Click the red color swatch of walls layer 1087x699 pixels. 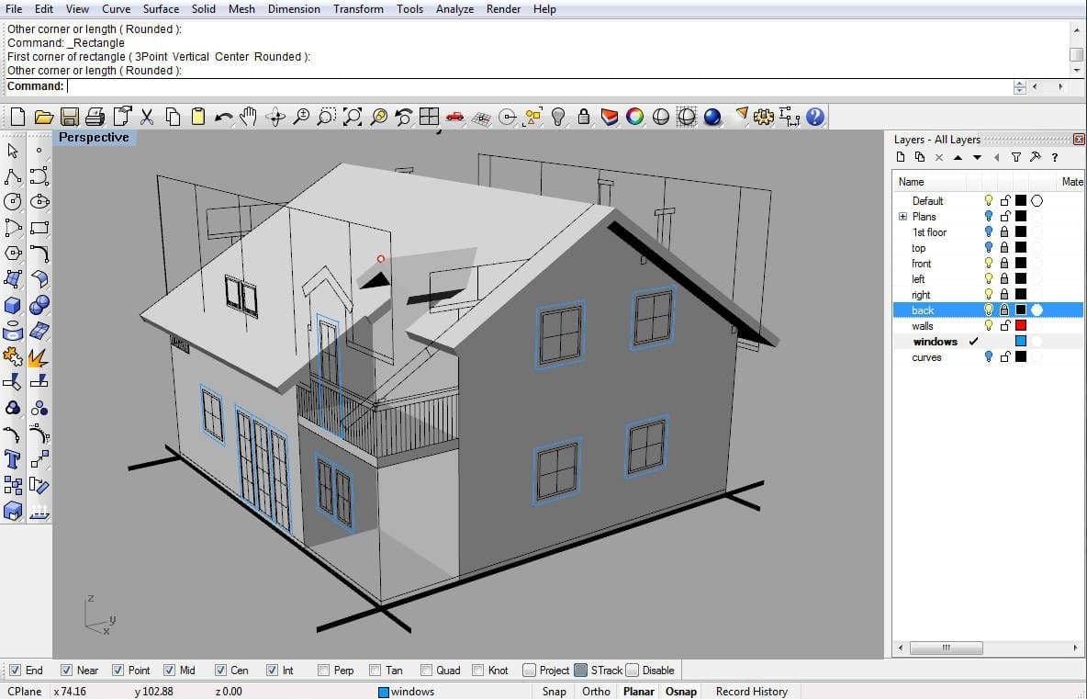click(1021, 325)
